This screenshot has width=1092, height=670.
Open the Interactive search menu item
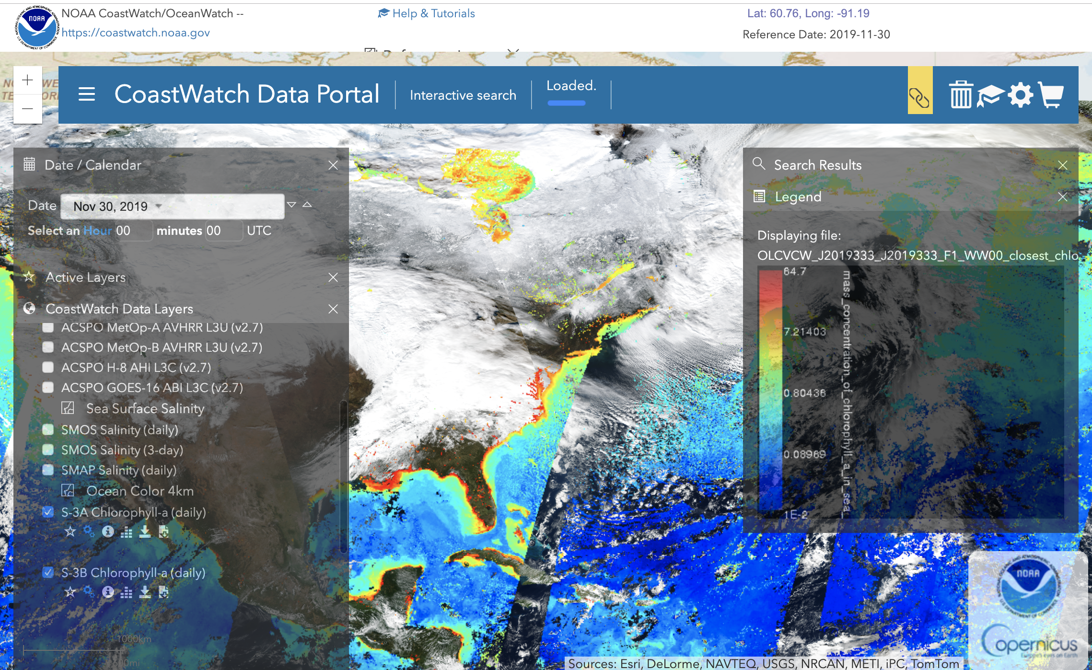463,95
